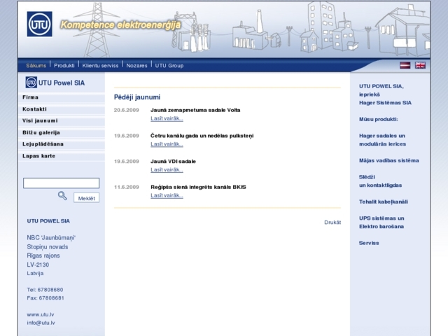Image resolution: width=448 pixels, height=336 pixels.
Task: View Bilžu galerija in sidebar
Action: 41,132
